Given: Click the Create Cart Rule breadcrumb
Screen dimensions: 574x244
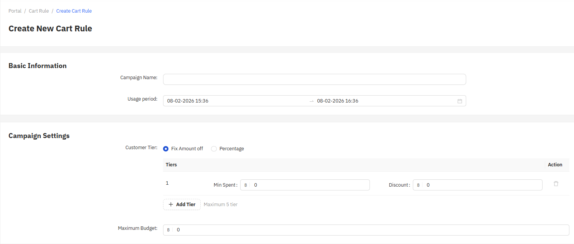Looking at the screenshot, I should pos(74,11).
